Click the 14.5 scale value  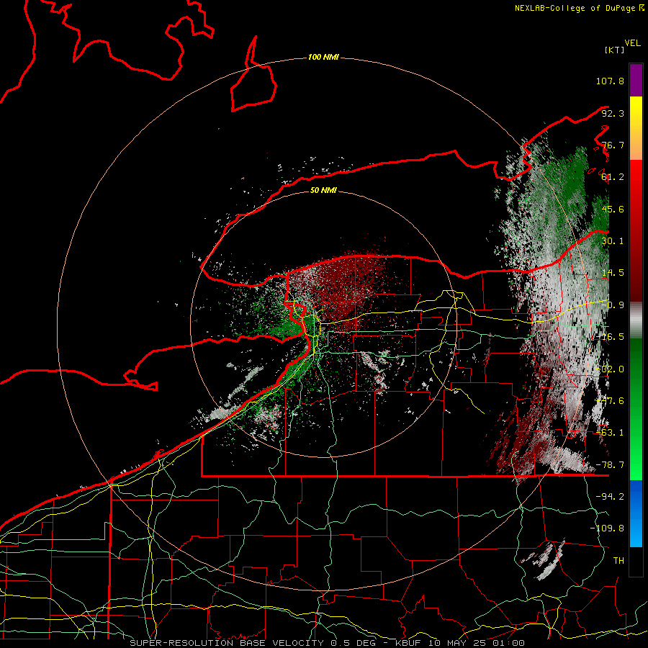click(613, 273)
